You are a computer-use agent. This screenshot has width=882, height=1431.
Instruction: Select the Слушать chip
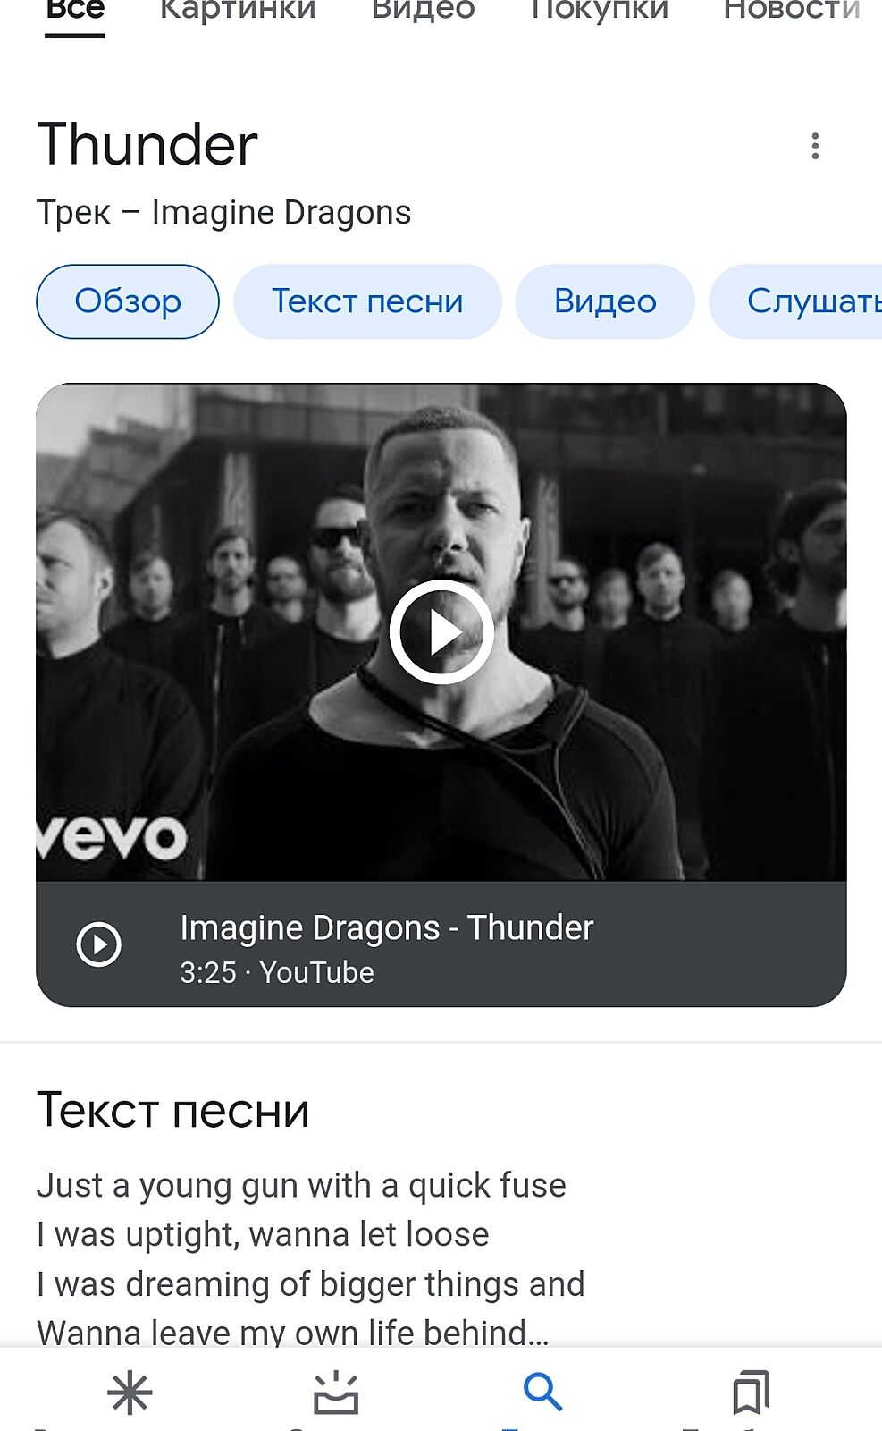pyautogui.click(x=795, y=301)
